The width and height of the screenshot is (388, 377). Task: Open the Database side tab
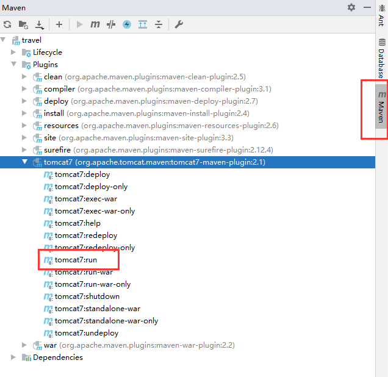pyautogui.click(x=381, y=59)
